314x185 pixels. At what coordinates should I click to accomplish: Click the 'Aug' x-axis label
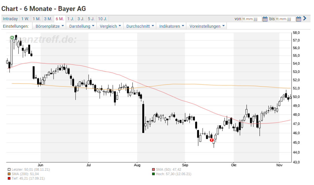137,165
